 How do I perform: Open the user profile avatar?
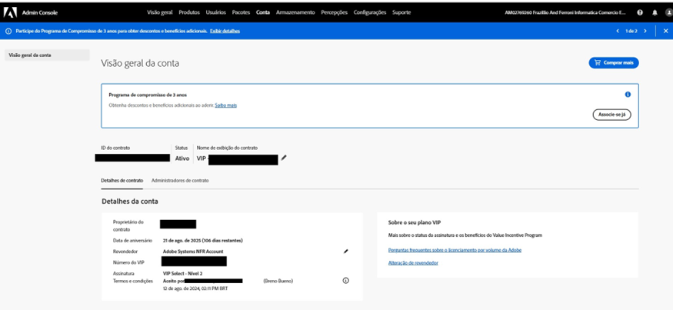668,12
